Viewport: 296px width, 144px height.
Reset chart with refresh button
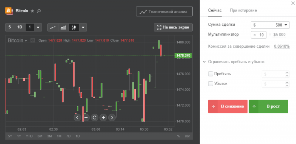pyautogui.click(x=94, y=117)
